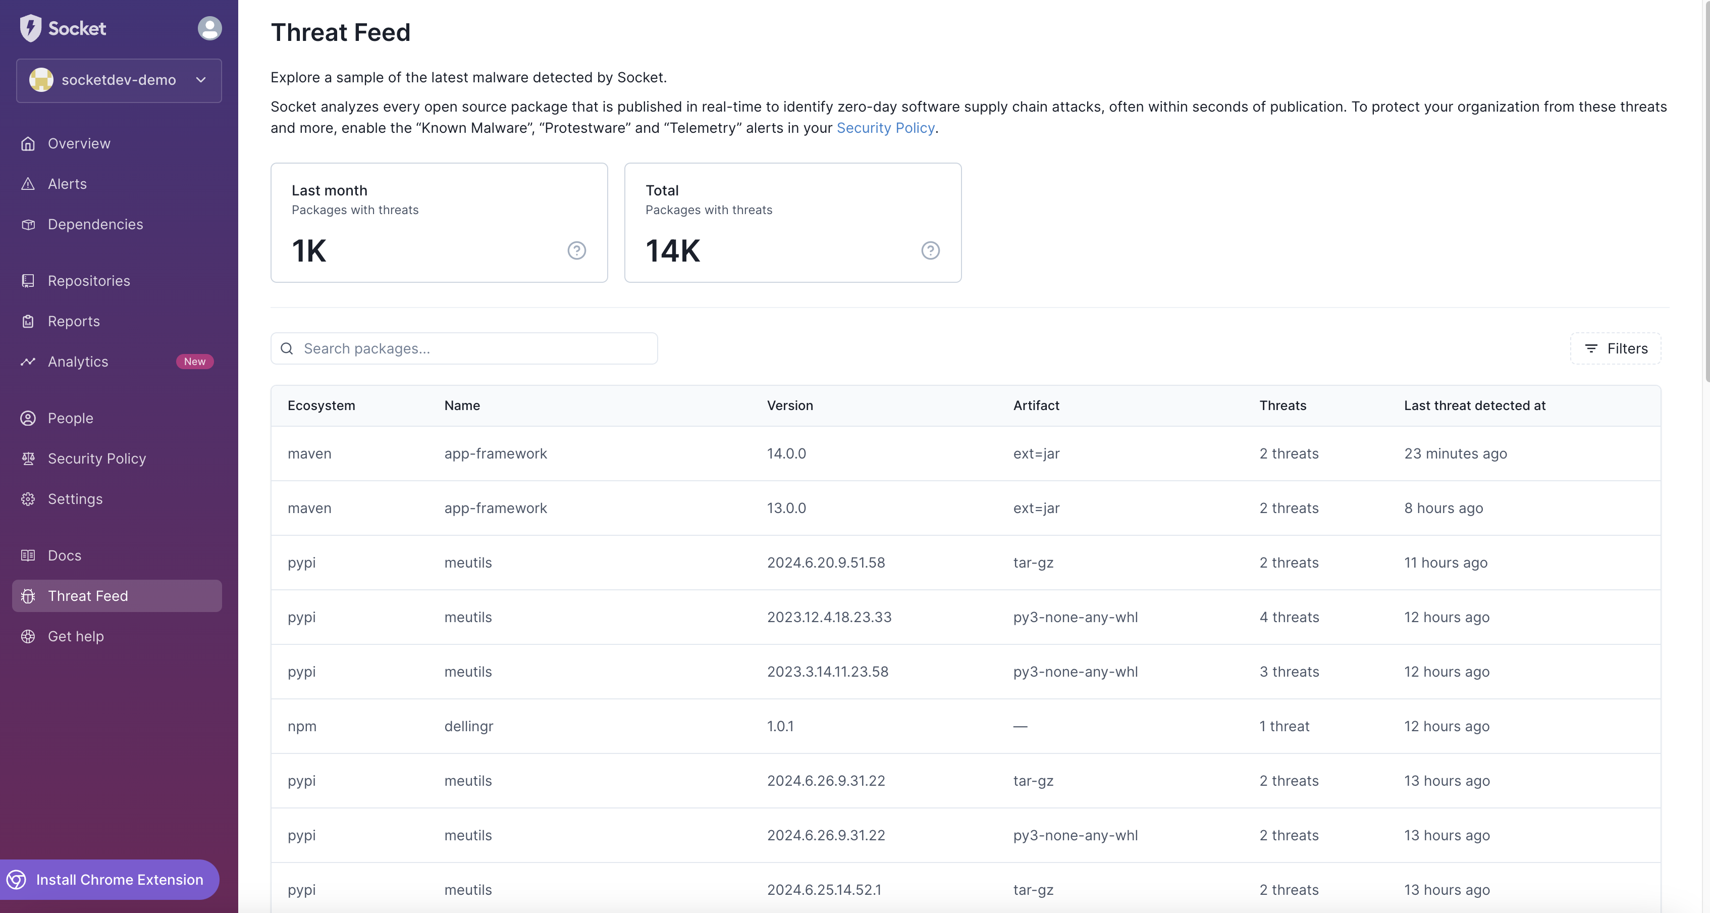Screen dimensions: 1710x913
Task: Click the Threats column header
Action: (1282, 405)
